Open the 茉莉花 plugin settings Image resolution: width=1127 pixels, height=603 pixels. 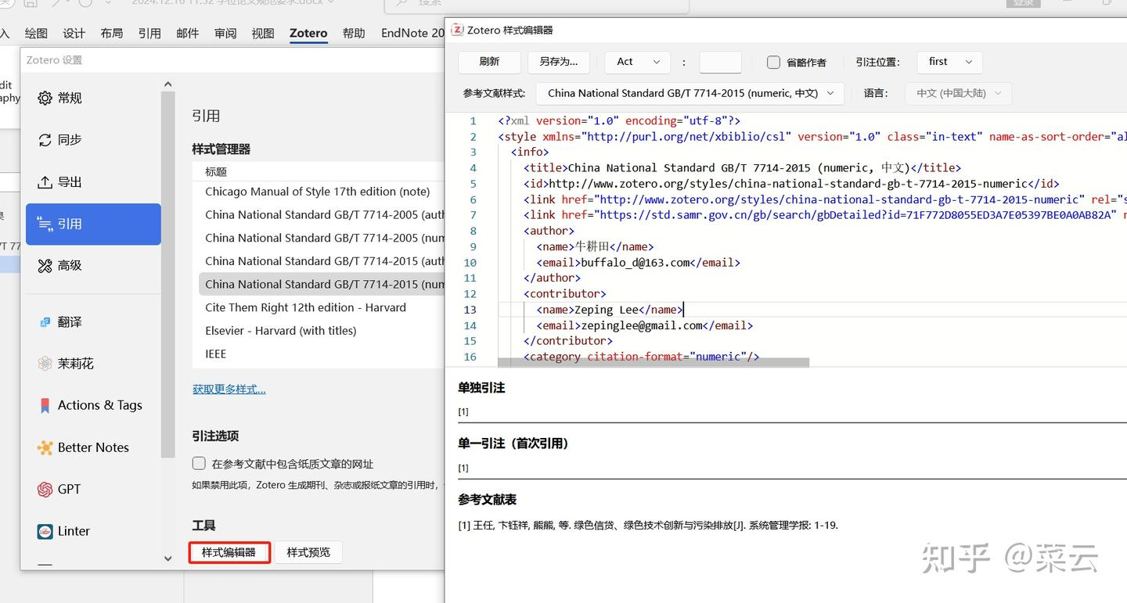75,364
